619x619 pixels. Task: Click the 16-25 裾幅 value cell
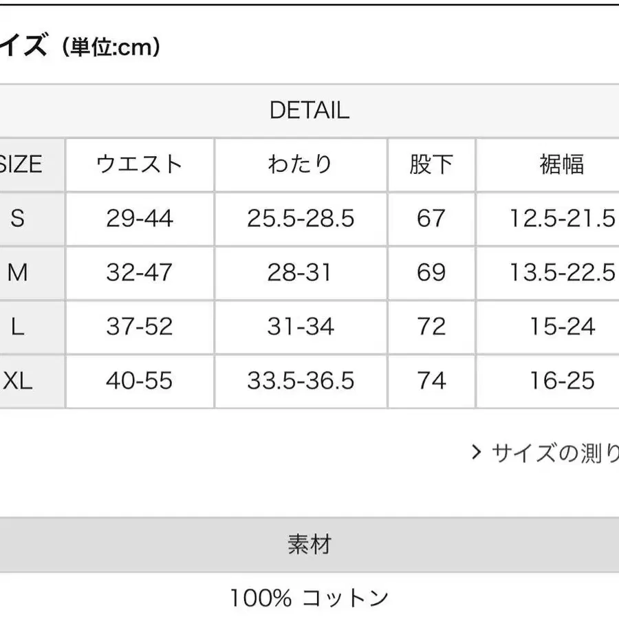pyautogui.click(x=562, y=380)
